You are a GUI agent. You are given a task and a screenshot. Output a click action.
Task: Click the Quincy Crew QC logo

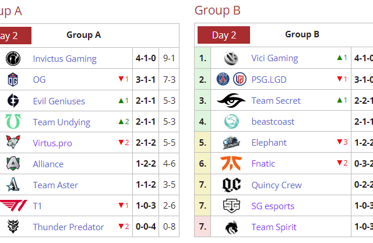click(231, 185)
